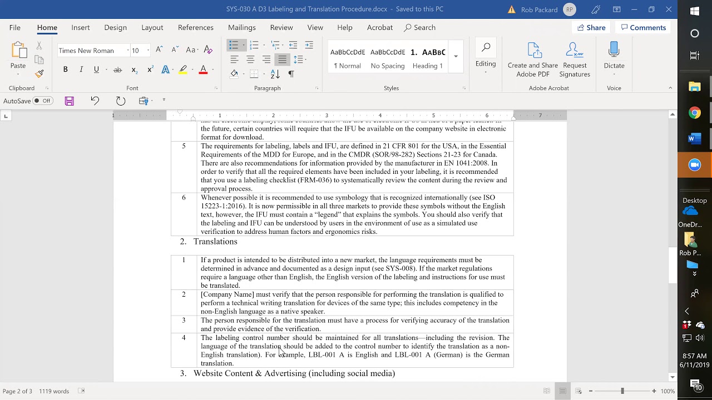This screenshot has height=400, width=712.
Task: Open the font size dropdown
Action: tap(148, 51)
